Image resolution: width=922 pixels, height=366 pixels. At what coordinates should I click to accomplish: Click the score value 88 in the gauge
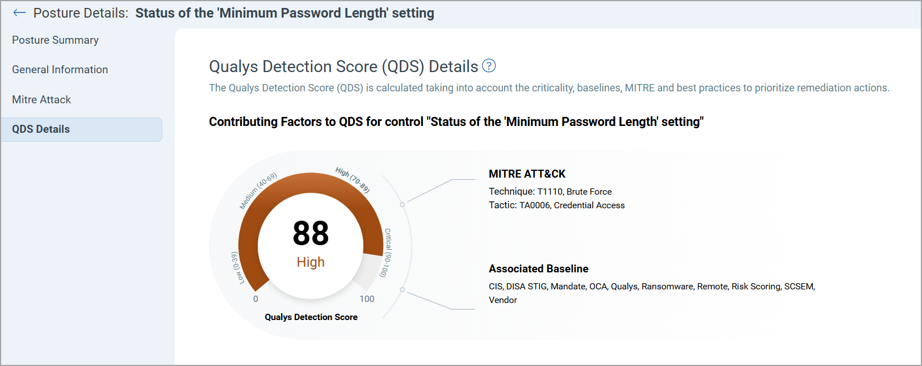311,233
